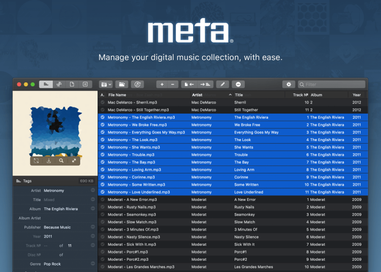
Task: Click the plus add button in toolbar
Action: [x=162, y=84]
